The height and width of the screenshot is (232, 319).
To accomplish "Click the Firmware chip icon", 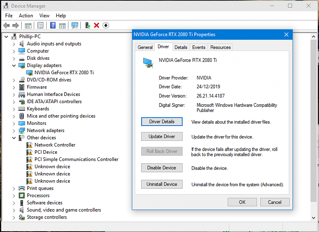I will click(22, 87).
